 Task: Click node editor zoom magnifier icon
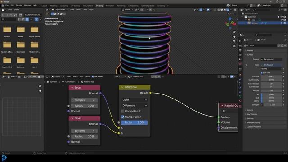40,86
